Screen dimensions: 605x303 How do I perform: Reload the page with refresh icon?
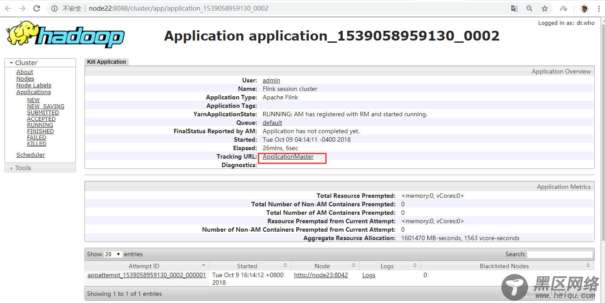click(37, 8)
